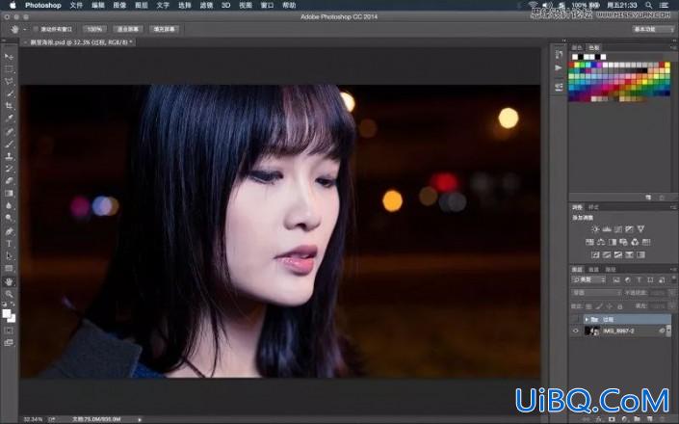Open the Filter (滤镜) menu
Viewport: 679px width, 424px height.
(206, 5)
